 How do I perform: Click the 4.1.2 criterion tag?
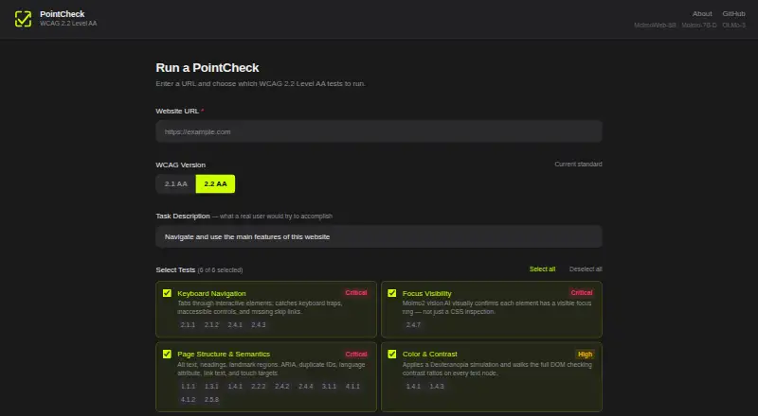(188, 400)
